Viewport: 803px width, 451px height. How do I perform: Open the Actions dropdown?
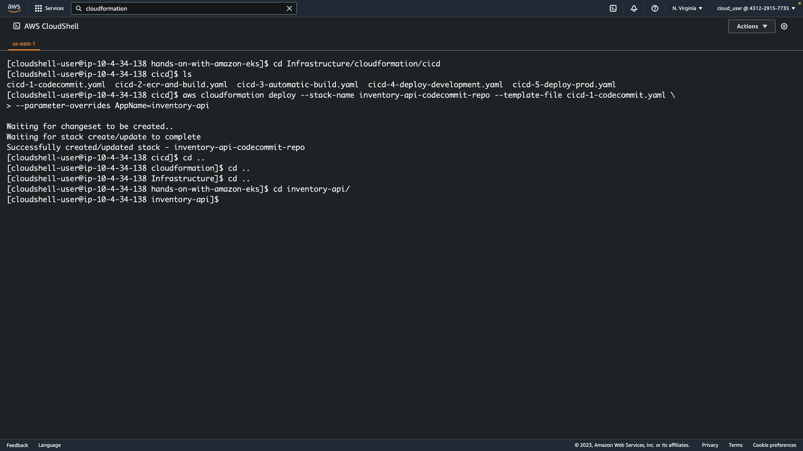(x=752, y=26)
